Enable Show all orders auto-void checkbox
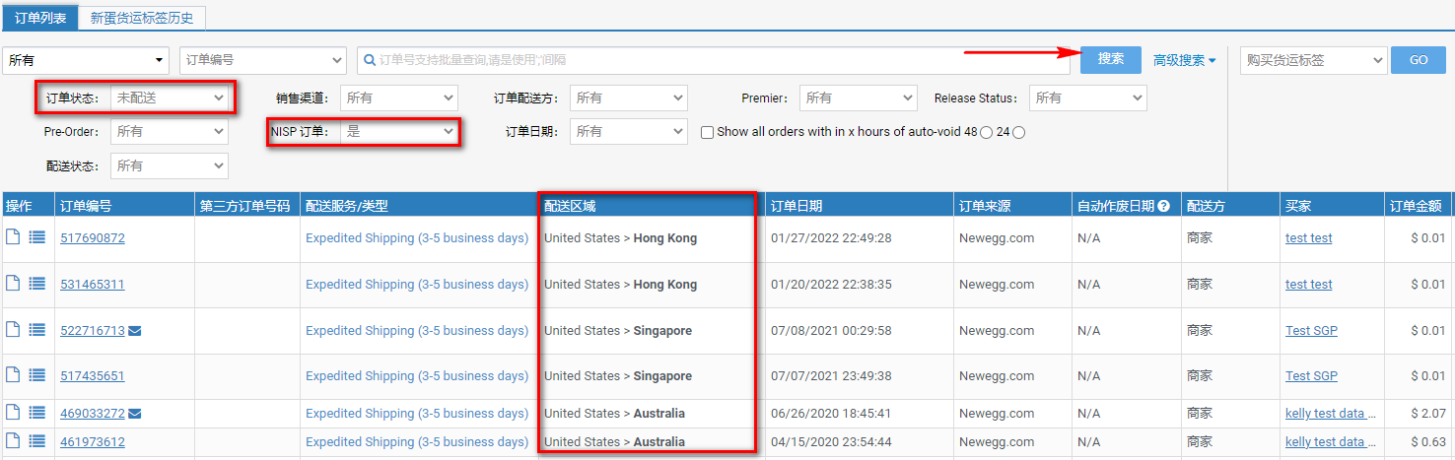The height and width of the screenshot is (460, 1455). tap(707, 132)
